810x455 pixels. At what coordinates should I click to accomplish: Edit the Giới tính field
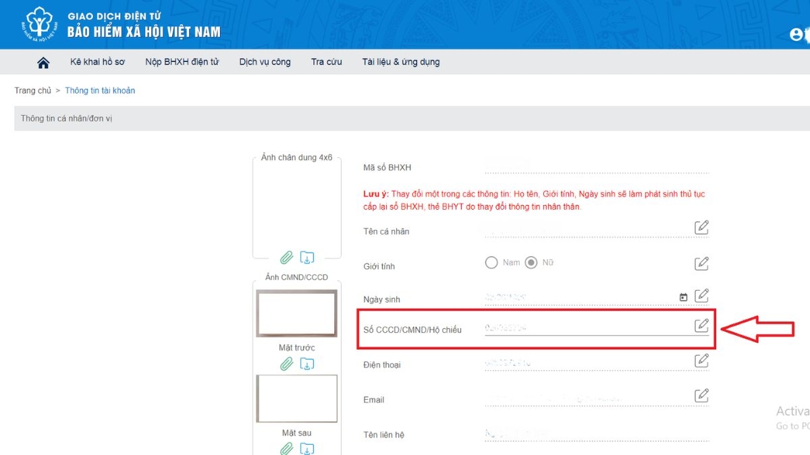click(702, 263)
